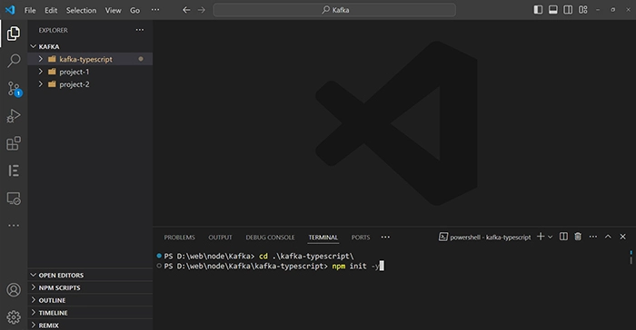Open the launch profile dropdown arrow
This screenshot has width=636, height=330.
[x=550, y=237]
